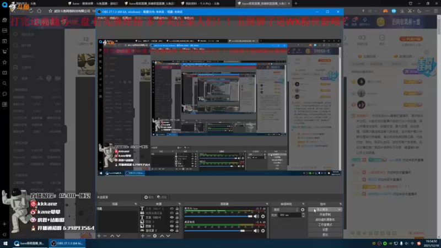Open browser downloads icon in top toolbar
Viewport: 441px width, 248px height.
[x=402, y=11]
